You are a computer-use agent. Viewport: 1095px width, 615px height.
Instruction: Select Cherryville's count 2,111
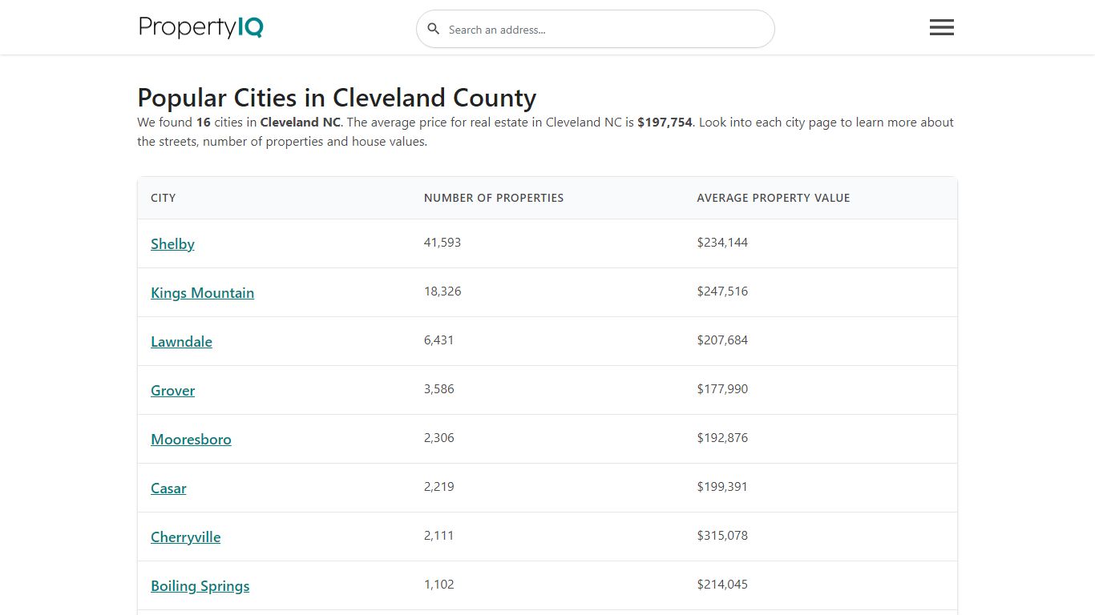(438, 536)
